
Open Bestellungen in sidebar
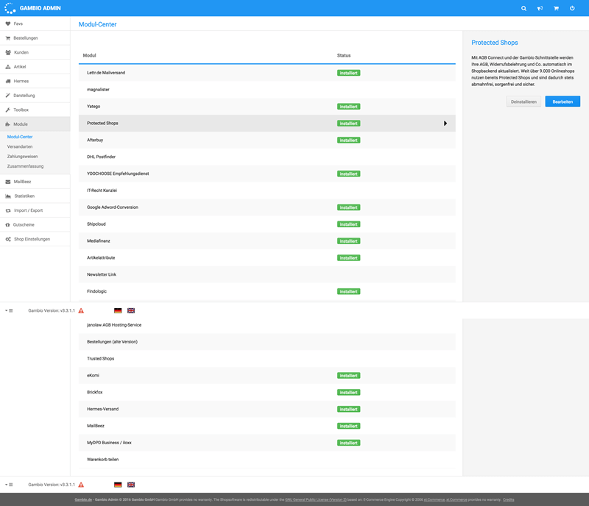click(x=35, y=38)
